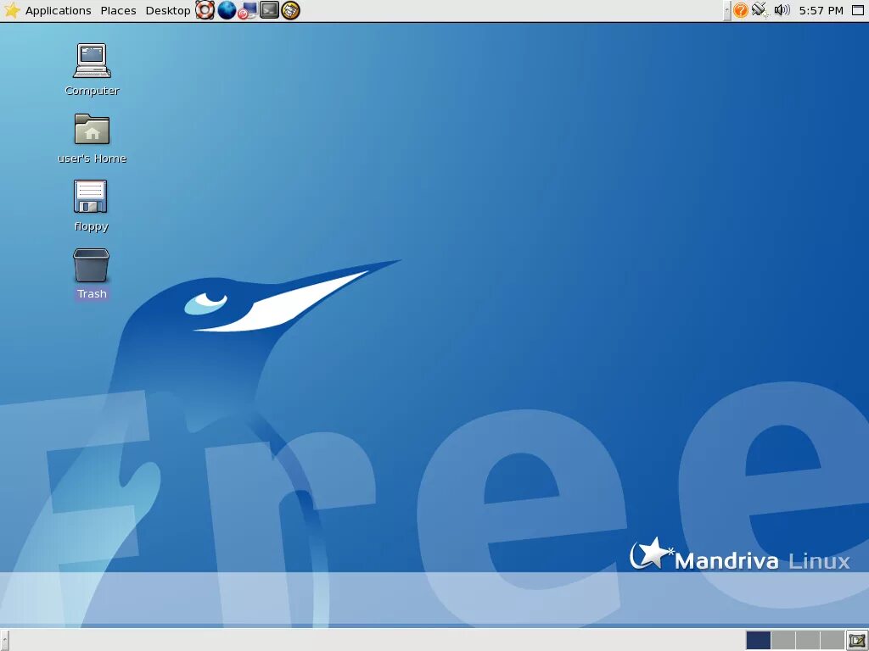This screenshot has height=651, width=869.
Task: Click the network plug connection applet
Action: click(x=760, y=10)
